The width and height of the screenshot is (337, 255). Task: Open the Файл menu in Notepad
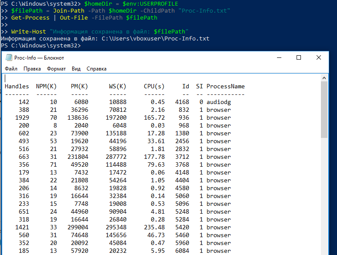coord(11,69)
